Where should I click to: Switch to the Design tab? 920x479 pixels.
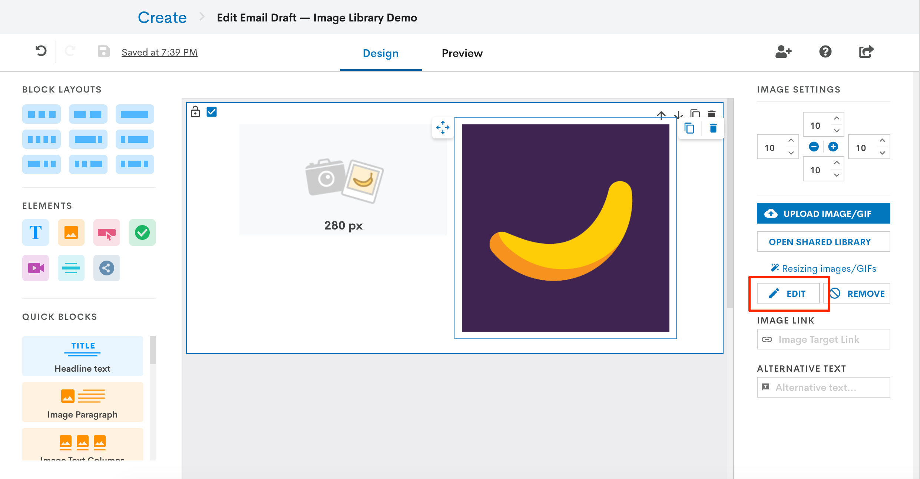(381, 53)
